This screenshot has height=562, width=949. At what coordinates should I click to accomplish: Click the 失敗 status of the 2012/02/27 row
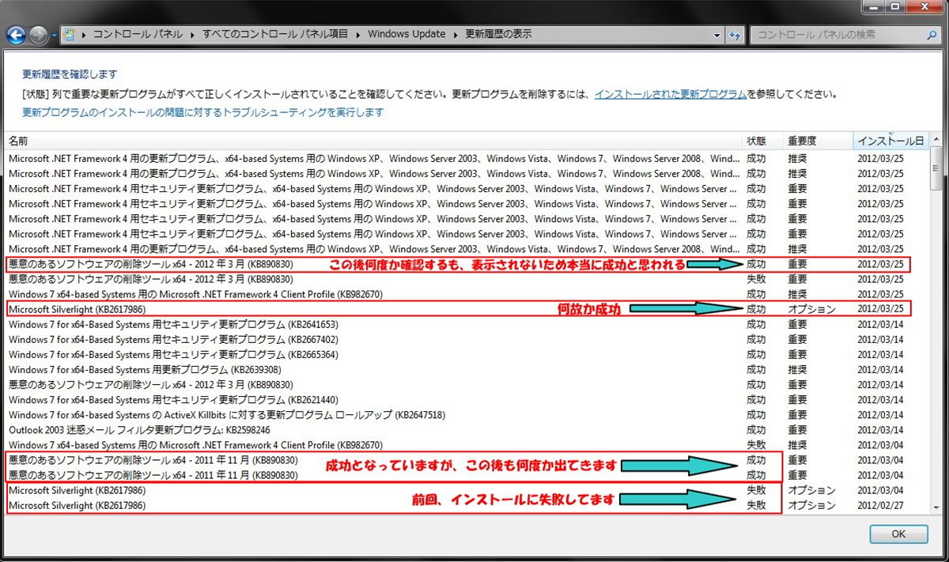[x=756, y=505]
